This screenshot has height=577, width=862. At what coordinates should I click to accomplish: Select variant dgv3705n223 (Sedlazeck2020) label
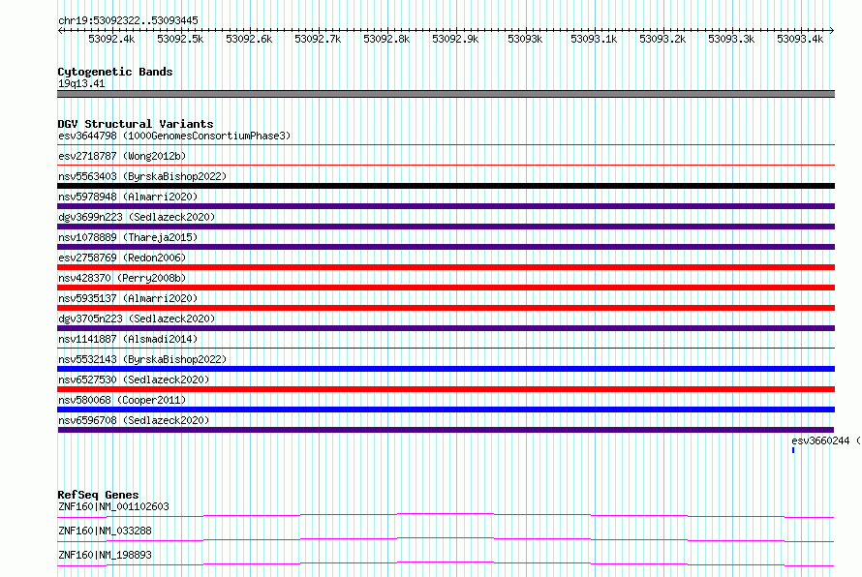(x=137, y=319)
